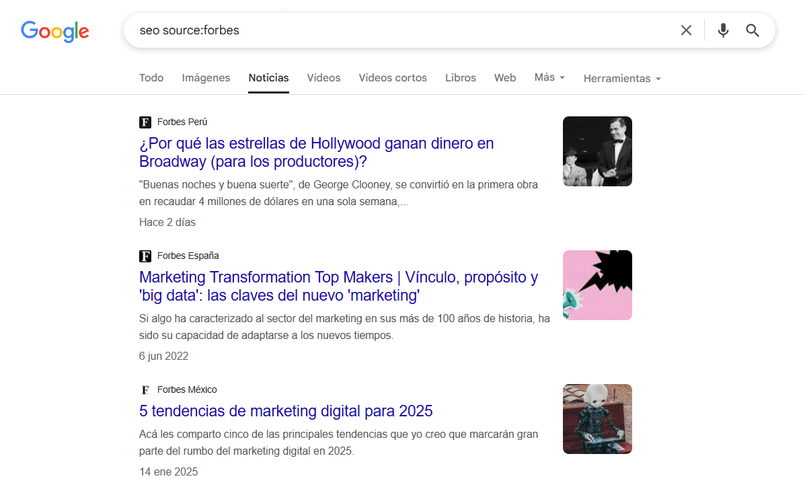Click the Forbes Perú favicon

coord(145,122)
